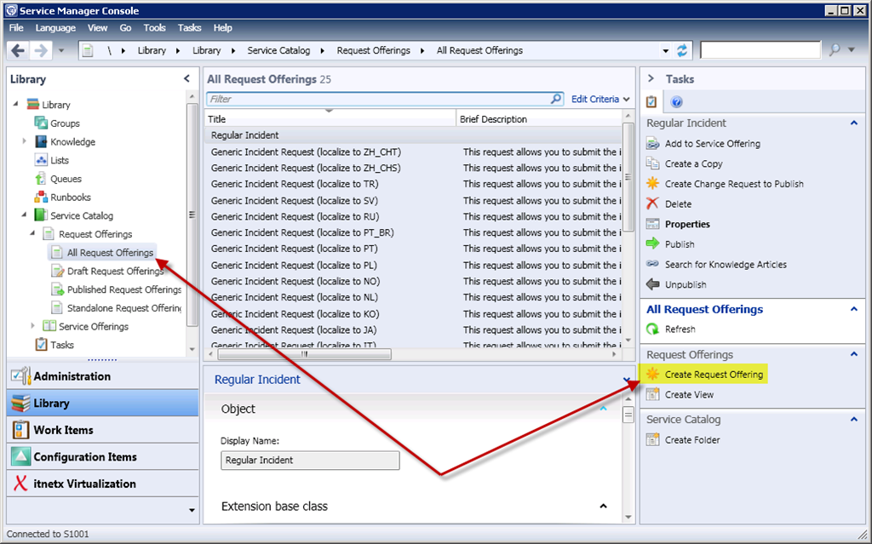
Task: Click the Add to Service Offering icon
Action: (x=653, y=144)
